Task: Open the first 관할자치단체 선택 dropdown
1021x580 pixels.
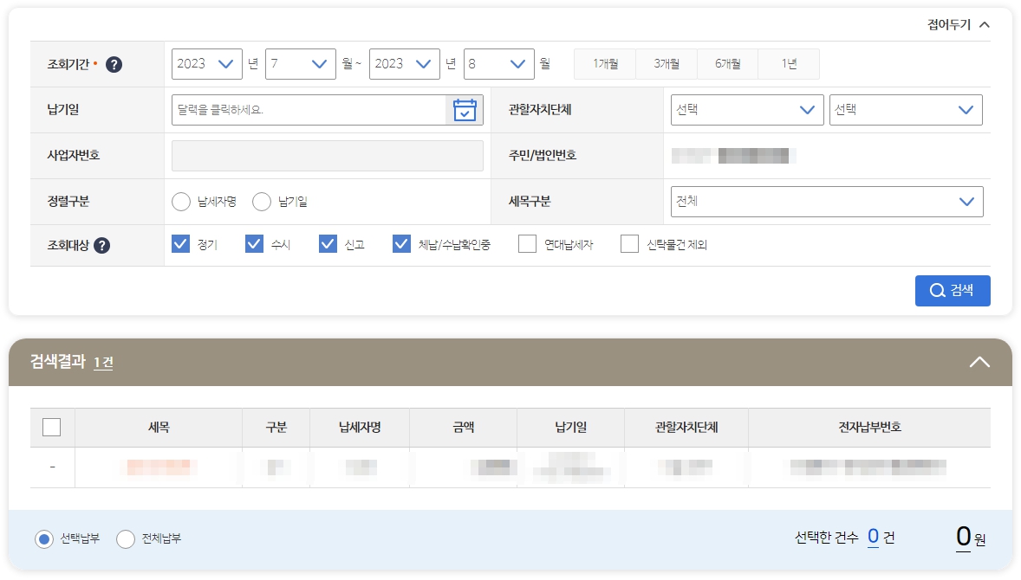Action: (x=746, y=110)
